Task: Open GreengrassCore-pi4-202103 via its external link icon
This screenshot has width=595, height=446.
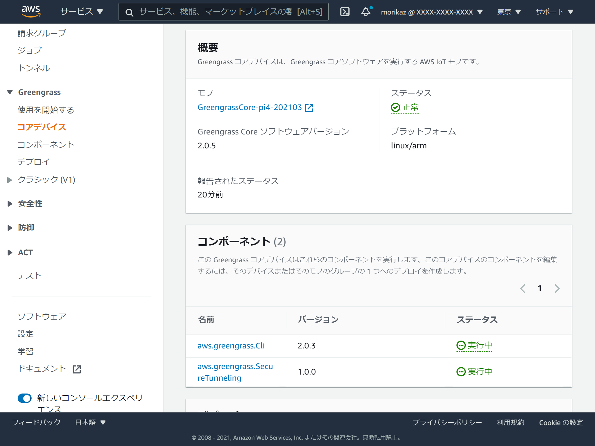Action: (309, 107)
